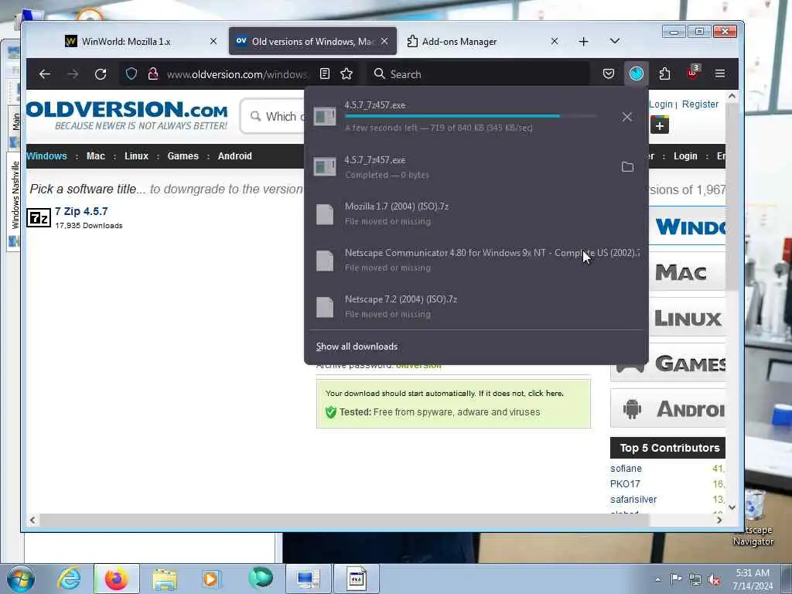Click the URL address field

(237, 74)
